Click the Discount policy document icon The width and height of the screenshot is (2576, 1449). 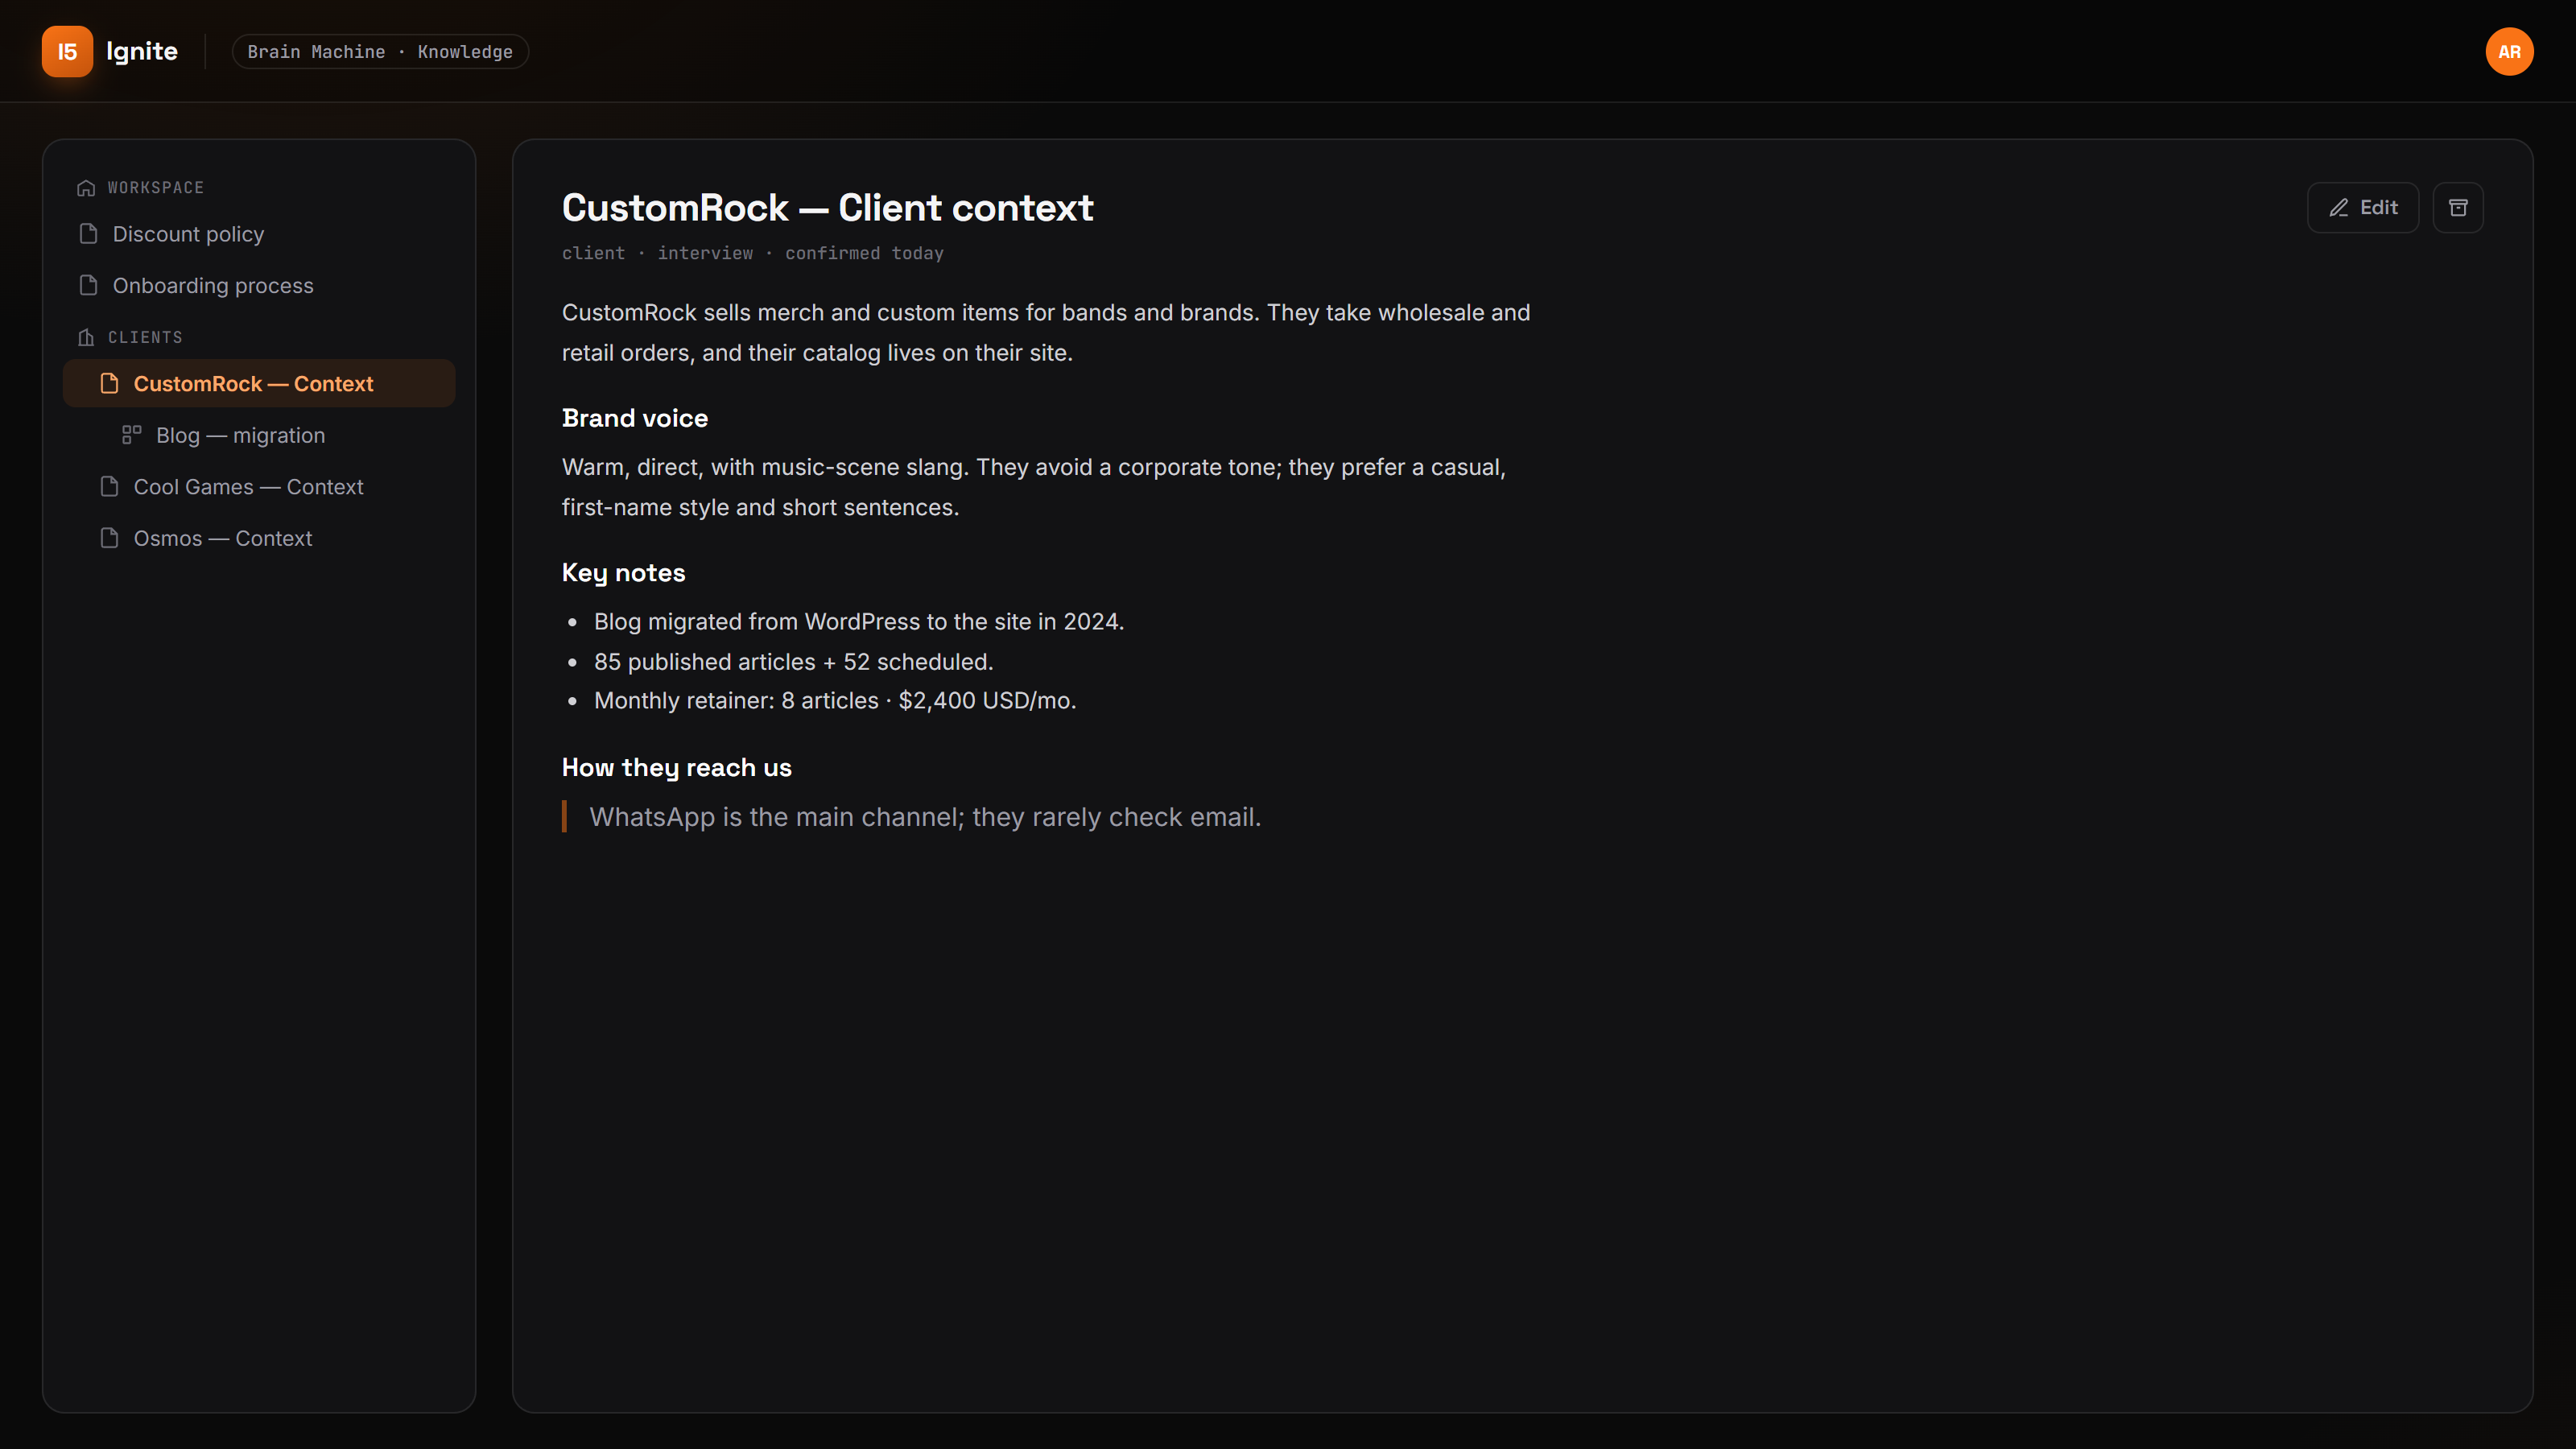click(88, 233)
